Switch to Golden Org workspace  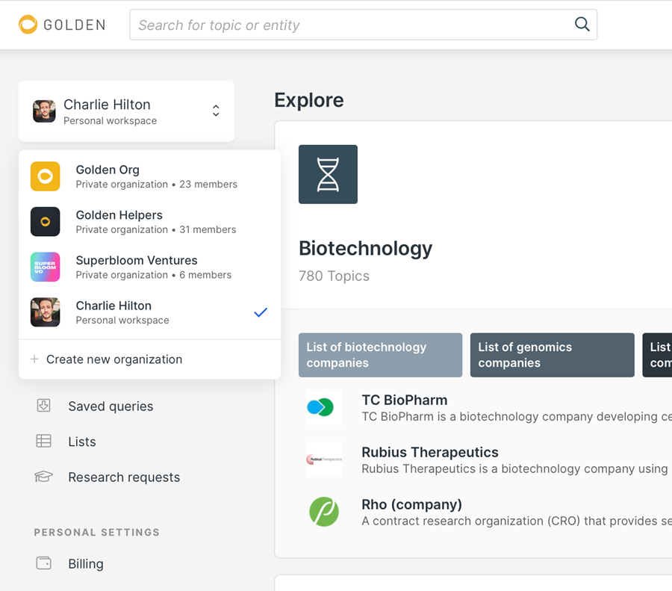pyautogui.click(x=149, y=176)
